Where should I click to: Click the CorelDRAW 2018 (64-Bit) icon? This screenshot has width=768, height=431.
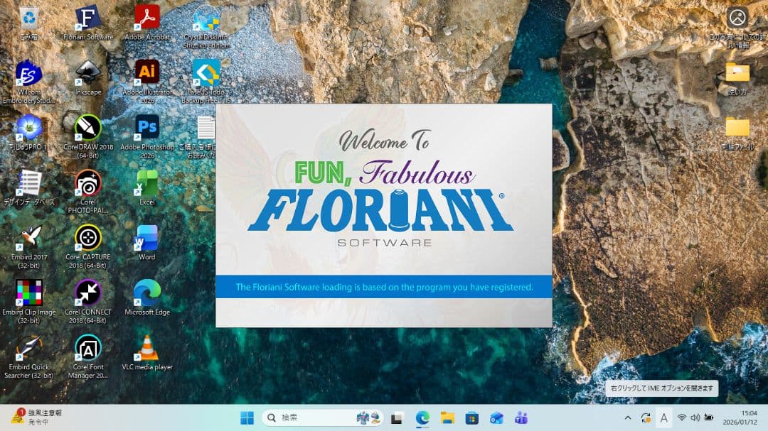pos(88,128)
